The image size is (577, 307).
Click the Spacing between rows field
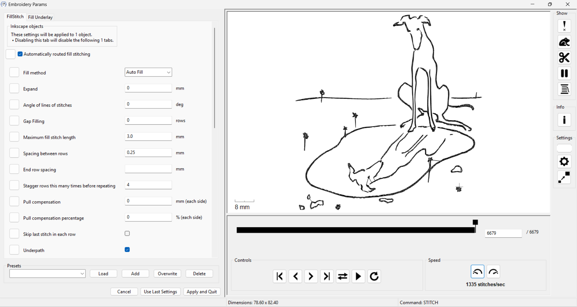coord(148,153)
